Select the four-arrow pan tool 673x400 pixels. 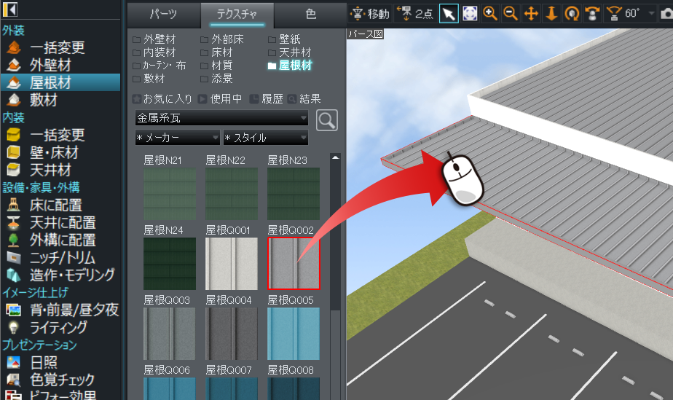coord(532,14)
